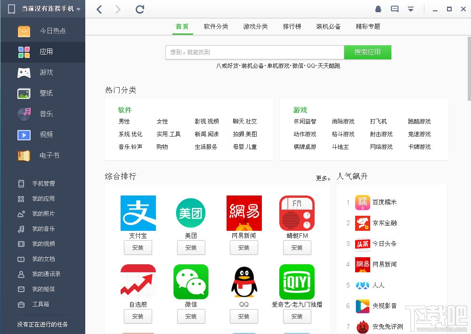Screen dimensions: 471x334
Task: Open the 音乐 music disc icon
Action: [x=24, y=114]
